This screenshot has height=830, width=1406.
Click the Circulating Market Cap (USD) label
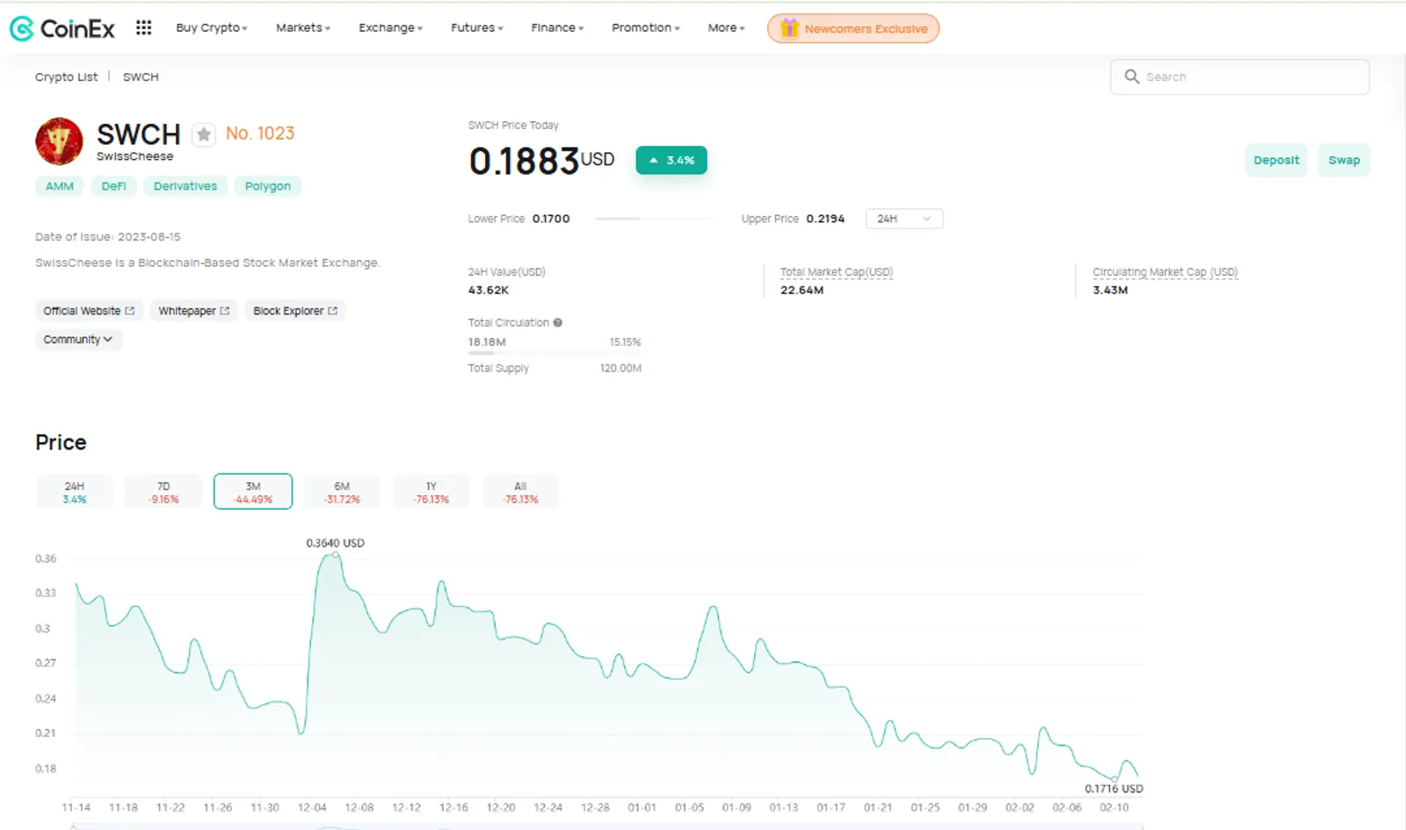(x=1165, y=272)
